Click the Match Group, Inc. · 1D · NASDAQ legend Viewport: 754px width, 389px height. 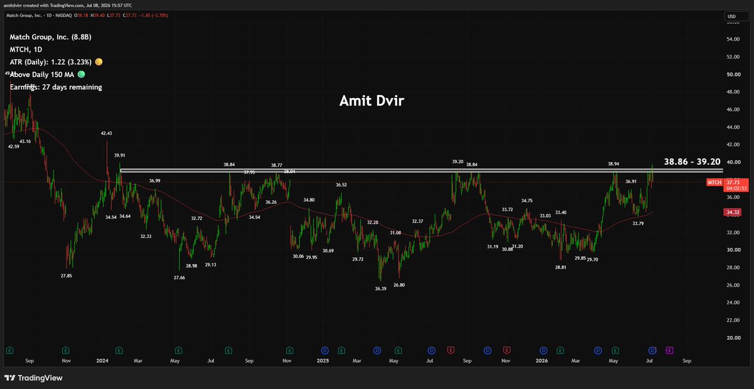click(x=39, y=15)
